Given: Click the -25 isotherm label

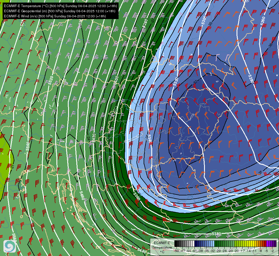Looking at the screenshot, I should coord(257,229).
